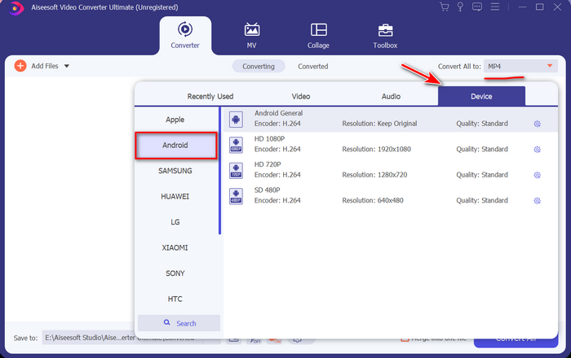This screenshot has height=358, width=571.
Task: Switch to the MV tab
Action: (251, 36)
